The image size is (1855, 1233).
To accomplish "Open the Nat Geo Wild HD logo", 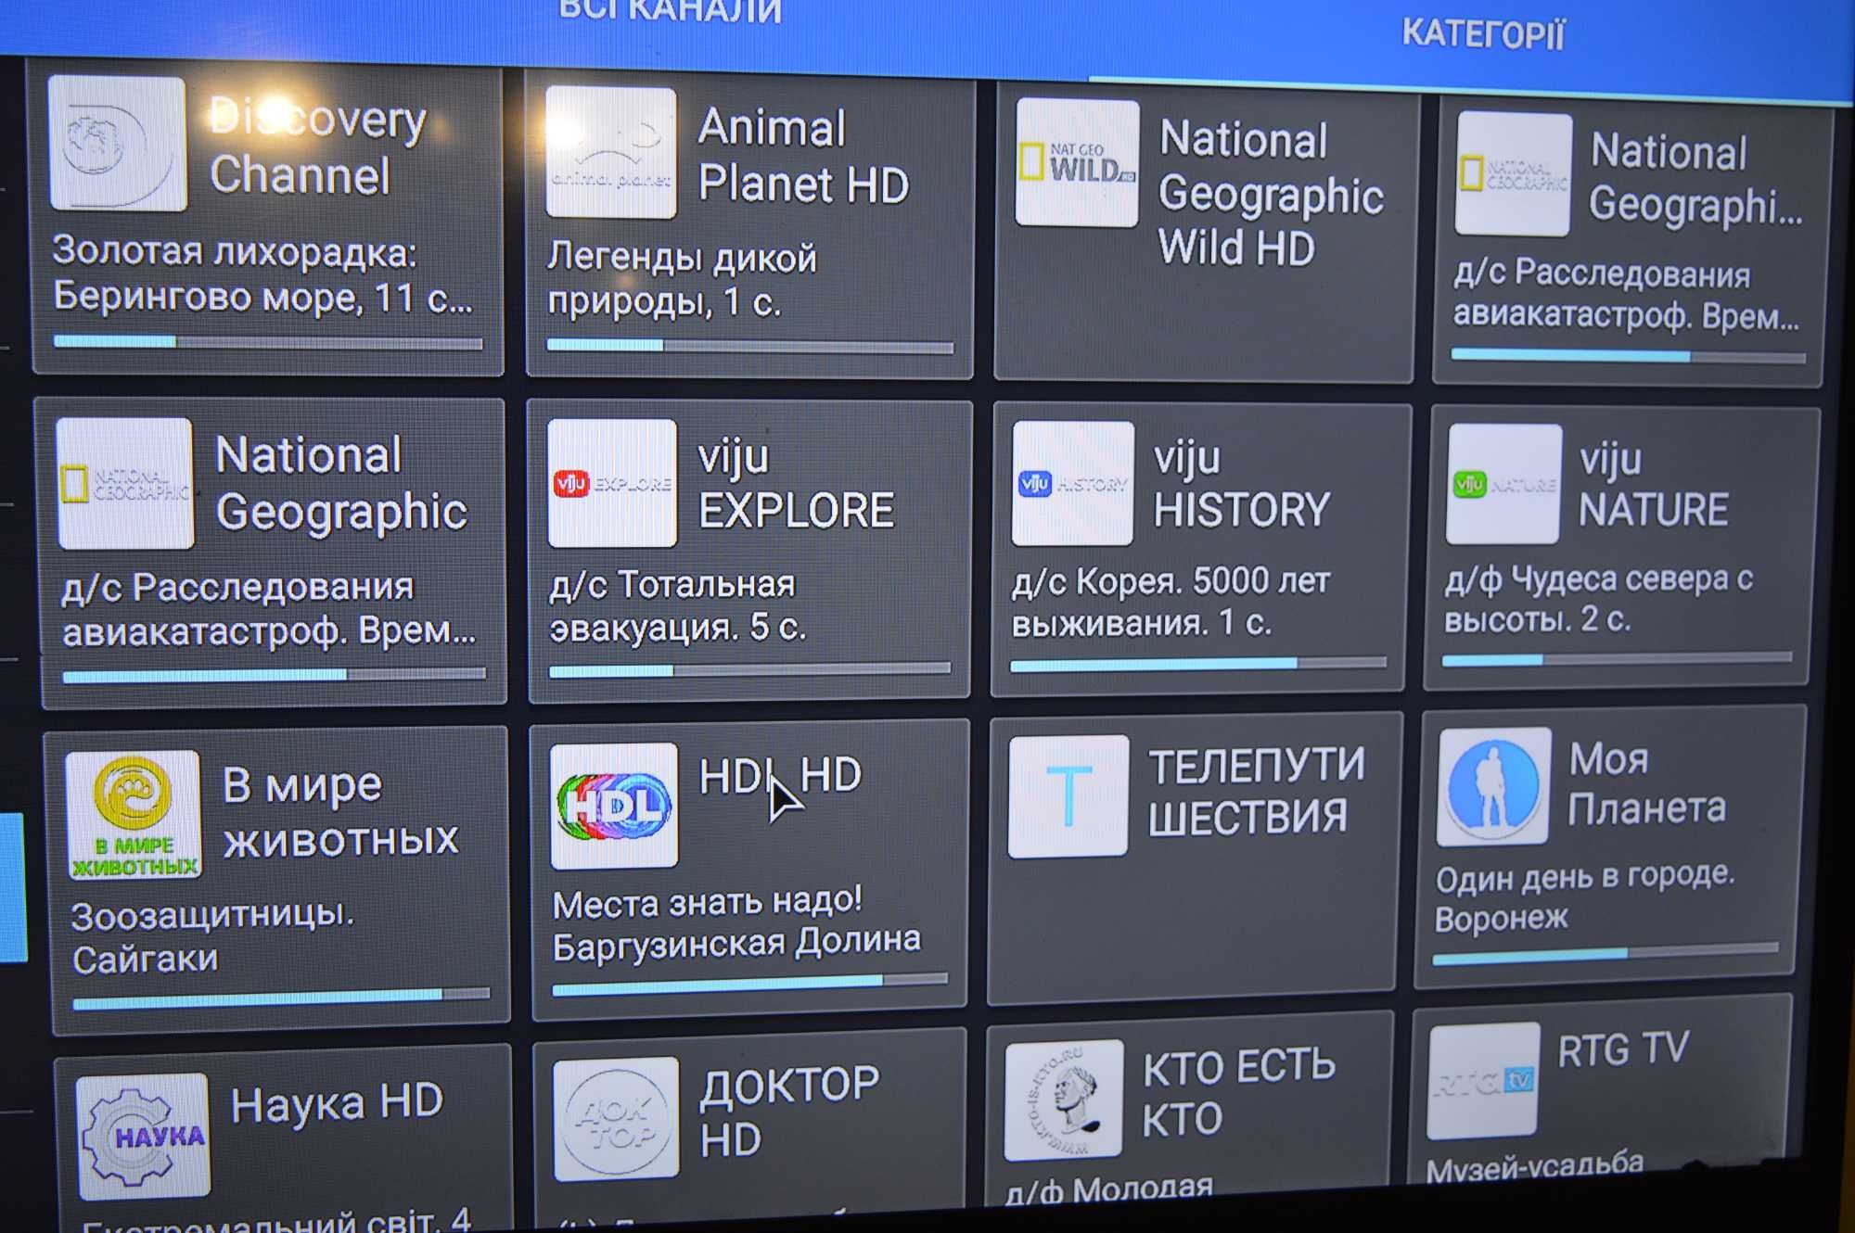I will [1077, 162].
